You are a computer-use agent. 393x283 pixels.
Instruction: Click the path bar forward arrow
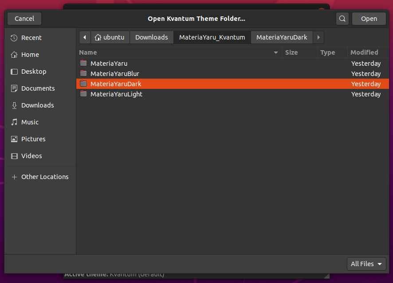(318, 37)
